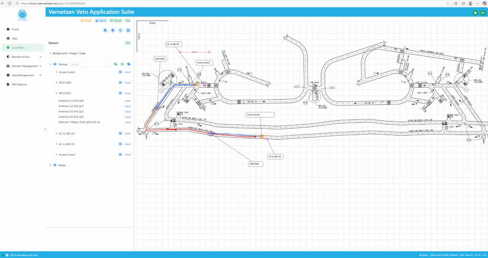Click the green link icon beside the device search
Image resolution: width=488 pixels, height=258 pixels.
click(x=115, y=64)
